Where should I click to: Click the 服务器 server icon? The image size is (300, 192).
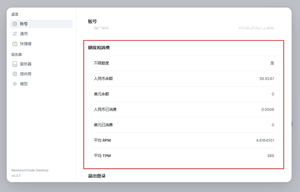15,64
